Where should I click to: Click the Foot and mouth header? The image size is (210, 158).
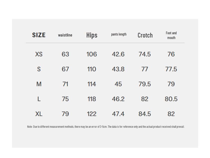click(x=171, y=35)
